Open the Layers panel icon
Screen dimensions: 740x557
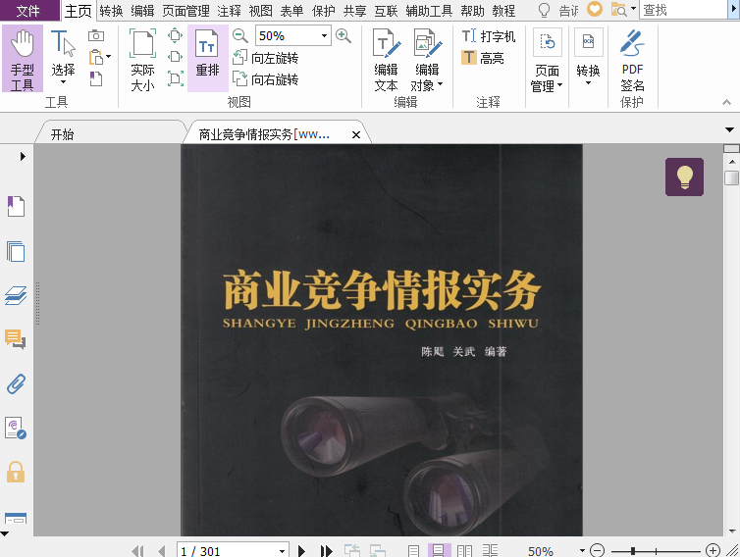click(x=16, y=296)
